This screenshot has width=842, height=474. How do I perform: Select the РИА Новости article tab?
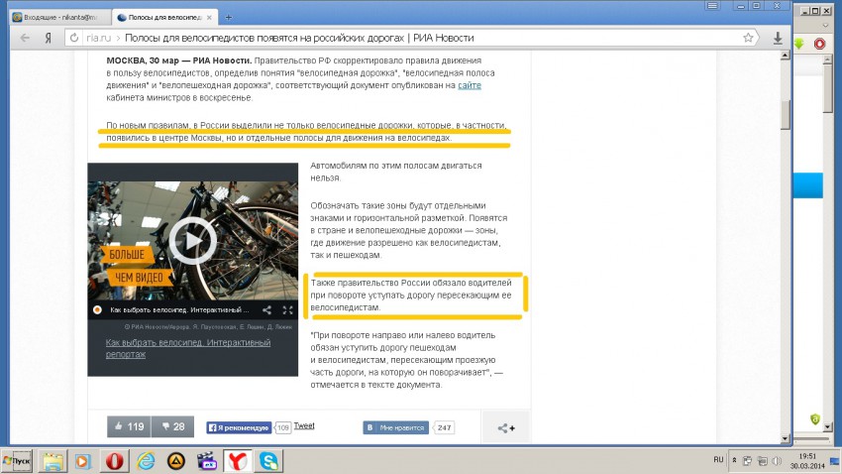click(x=163, y=18)
